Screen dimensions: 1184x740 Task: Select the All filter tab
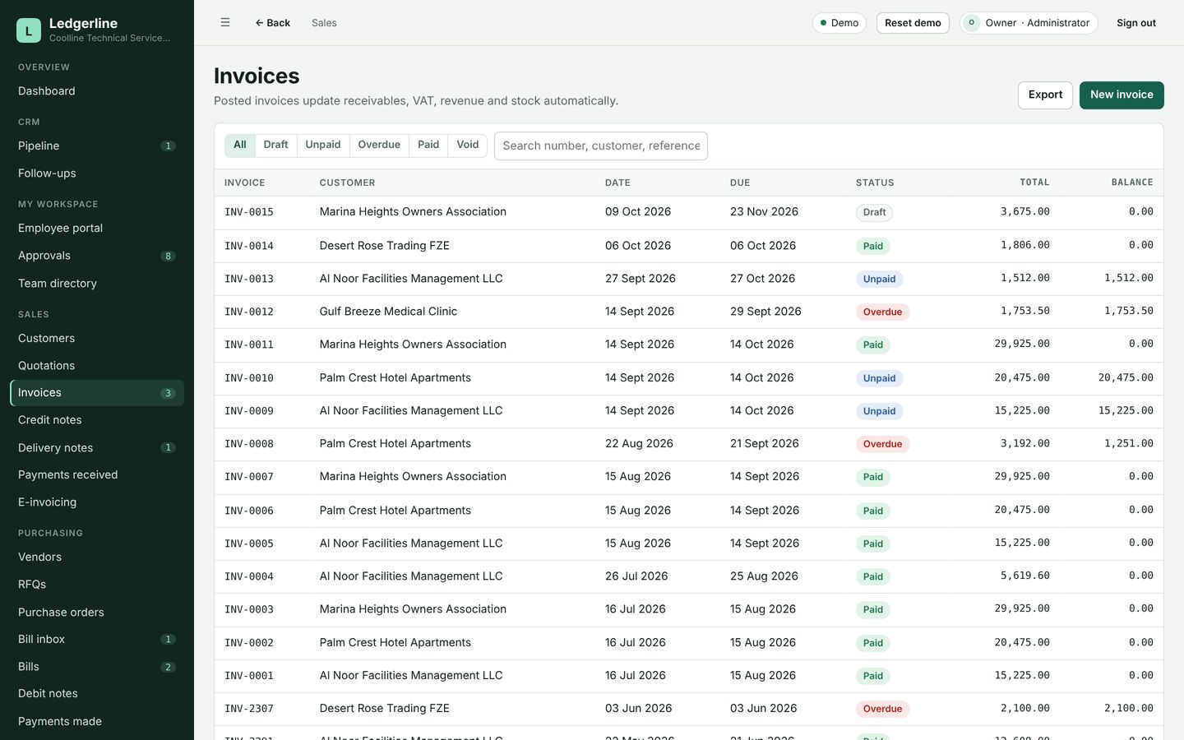pyautogui.click(x=240, y=146)
